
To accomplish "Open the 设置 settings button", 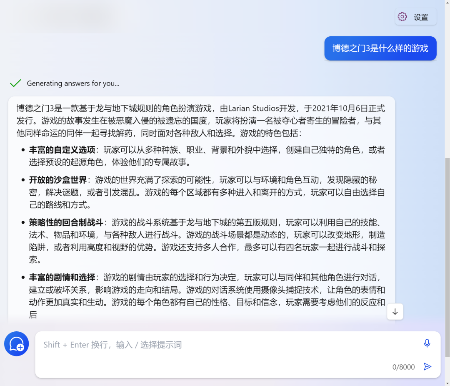I will click(415, 17).
